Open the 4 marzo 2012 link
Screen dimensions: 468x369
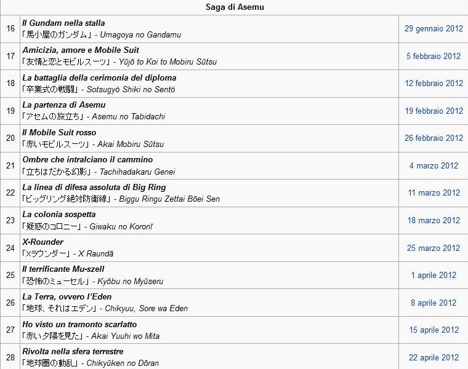[434, 165]
